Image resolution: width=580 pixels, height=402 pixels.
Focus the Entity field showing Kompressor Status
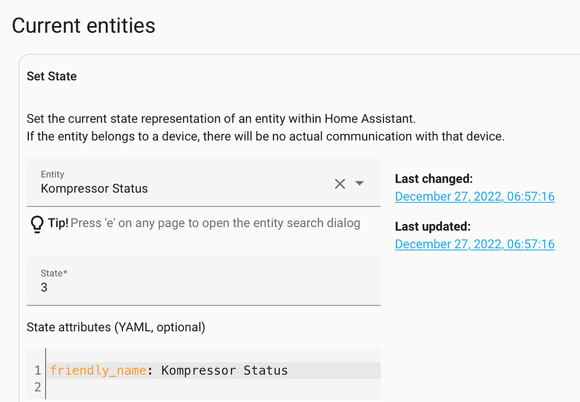[170, 188]
